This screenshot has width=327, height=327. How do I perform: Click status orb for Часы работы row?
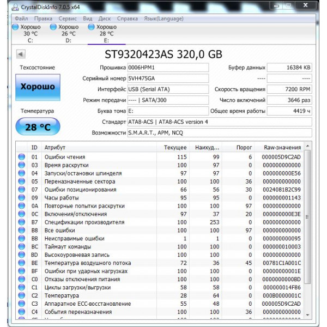(21, 197)
